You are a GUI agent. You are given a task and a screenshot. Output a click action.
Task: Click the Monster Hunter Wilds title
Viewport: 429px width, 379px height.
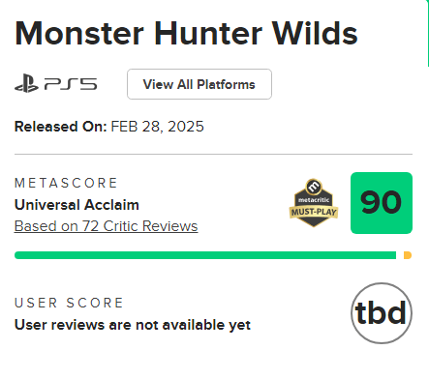pos(186,34)
